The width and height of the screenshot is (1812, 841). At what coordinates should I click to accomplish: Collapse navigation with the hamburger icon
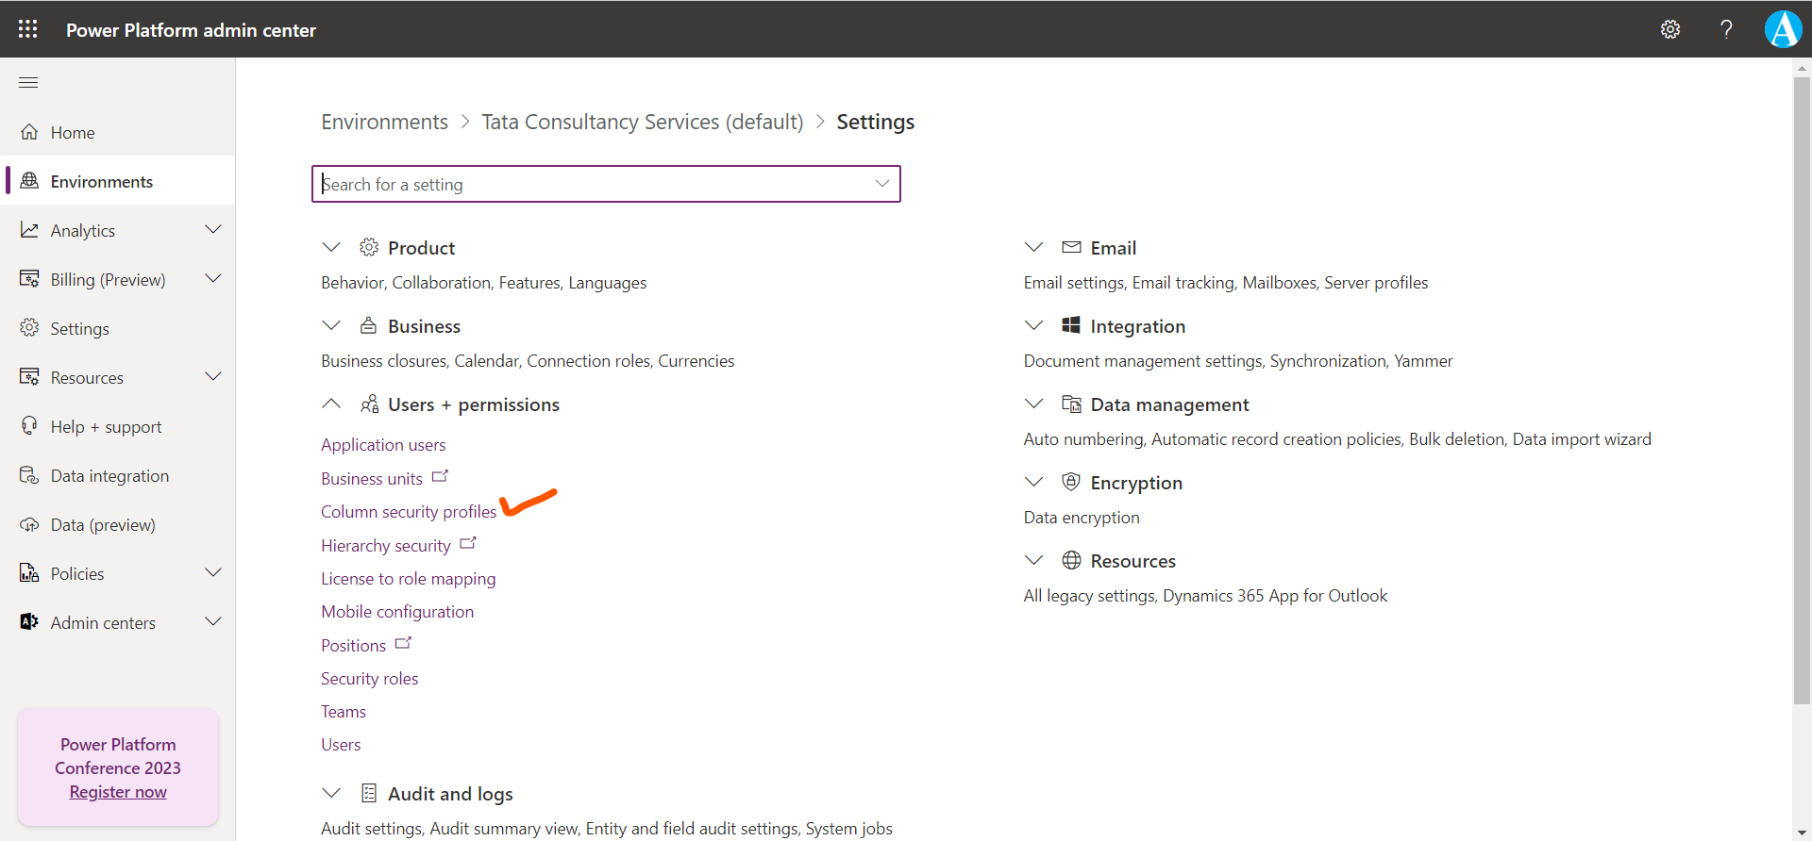pyautogui.click(x=28, y=83)
